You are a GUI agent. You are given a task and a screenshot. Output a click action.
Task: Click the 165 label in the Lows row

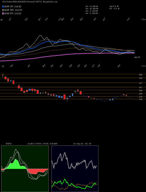click(x=61, y=66)
